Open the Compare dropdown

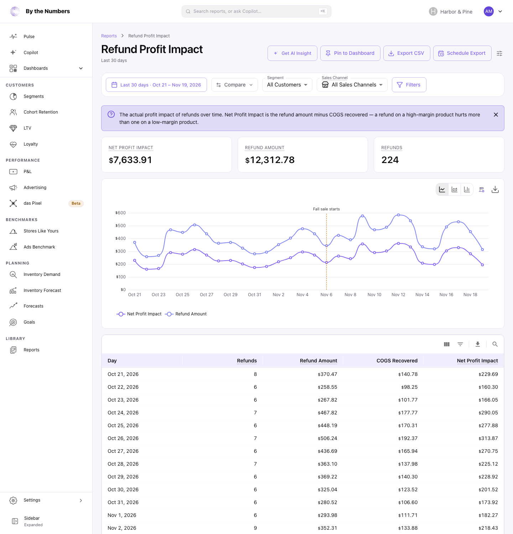tap(234, 85)
